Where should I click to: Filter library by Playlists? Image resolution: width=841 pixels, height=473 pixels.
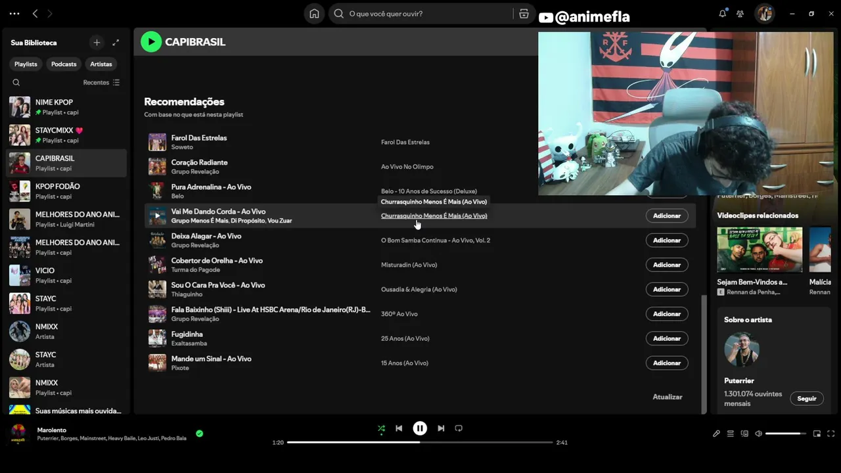click(x=26, y=64)
